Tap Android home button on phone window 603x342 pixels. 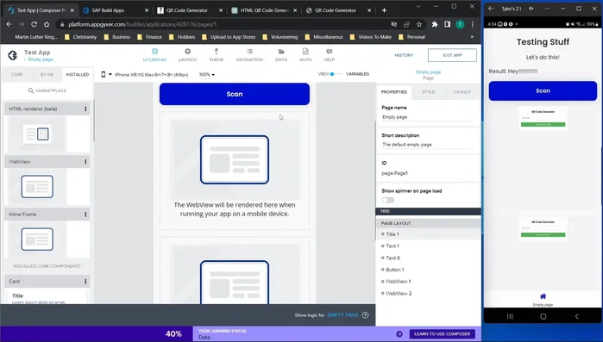(543, 316)
